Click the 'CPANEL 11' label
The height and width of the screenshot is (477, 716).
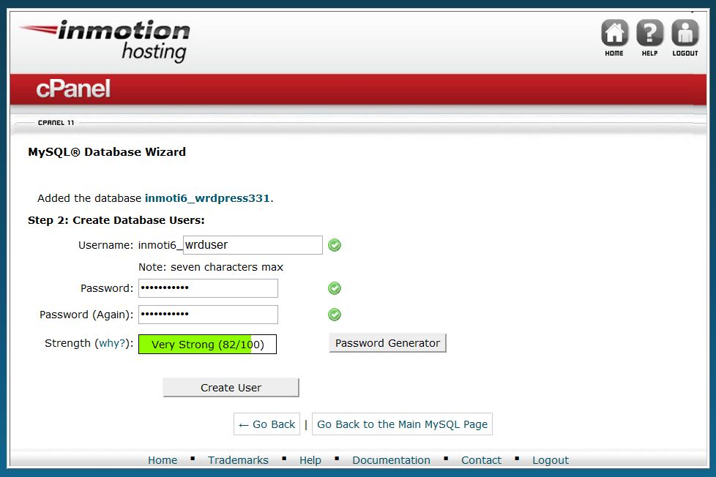(56, 123)
